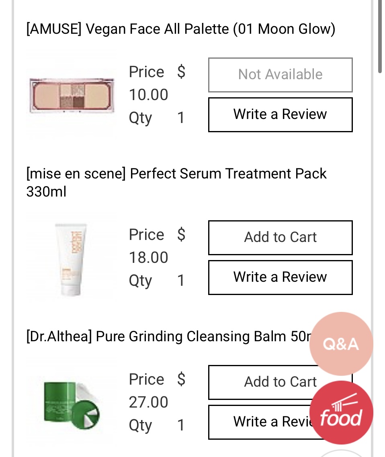
Task: Click the Not Available button
Action: [280, 75]
